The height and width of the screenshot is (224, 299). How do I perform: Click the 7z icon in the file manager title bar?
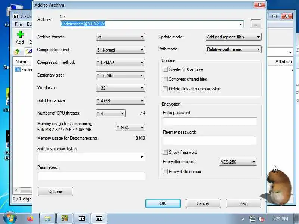click(x=16, y=16)
